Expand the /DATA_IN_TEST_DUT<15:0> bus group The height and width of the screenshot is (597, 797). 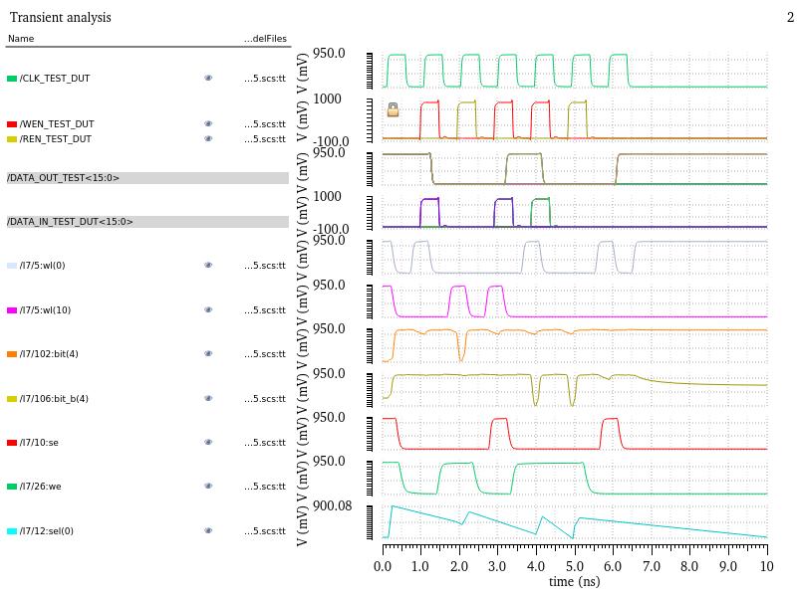click(70, 222)
